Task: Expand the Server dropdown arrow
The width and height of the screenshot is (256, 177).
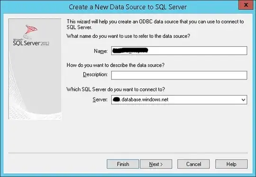Action: point(243,100)
